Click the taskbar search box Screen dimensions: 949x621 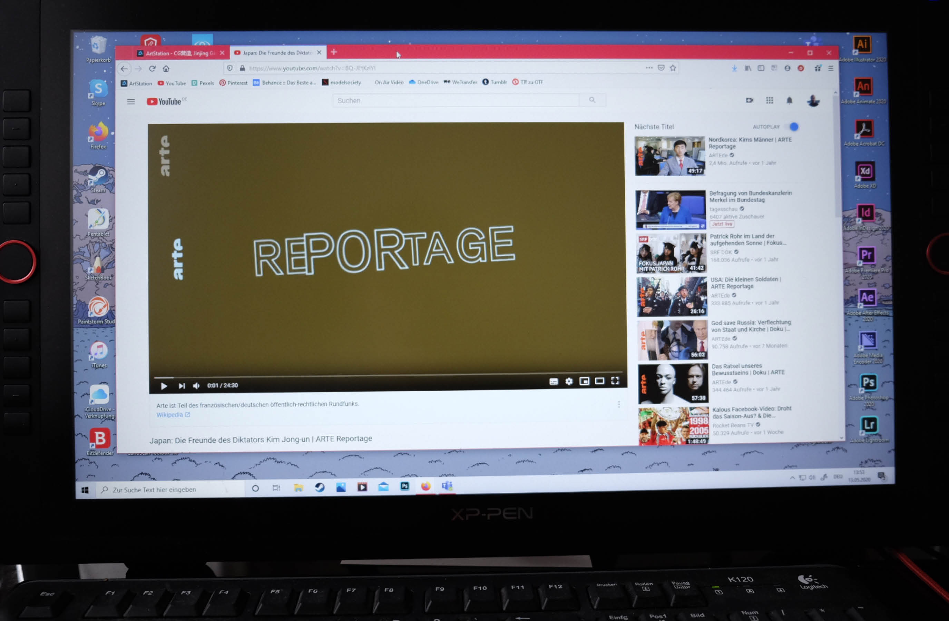(170, 490)
